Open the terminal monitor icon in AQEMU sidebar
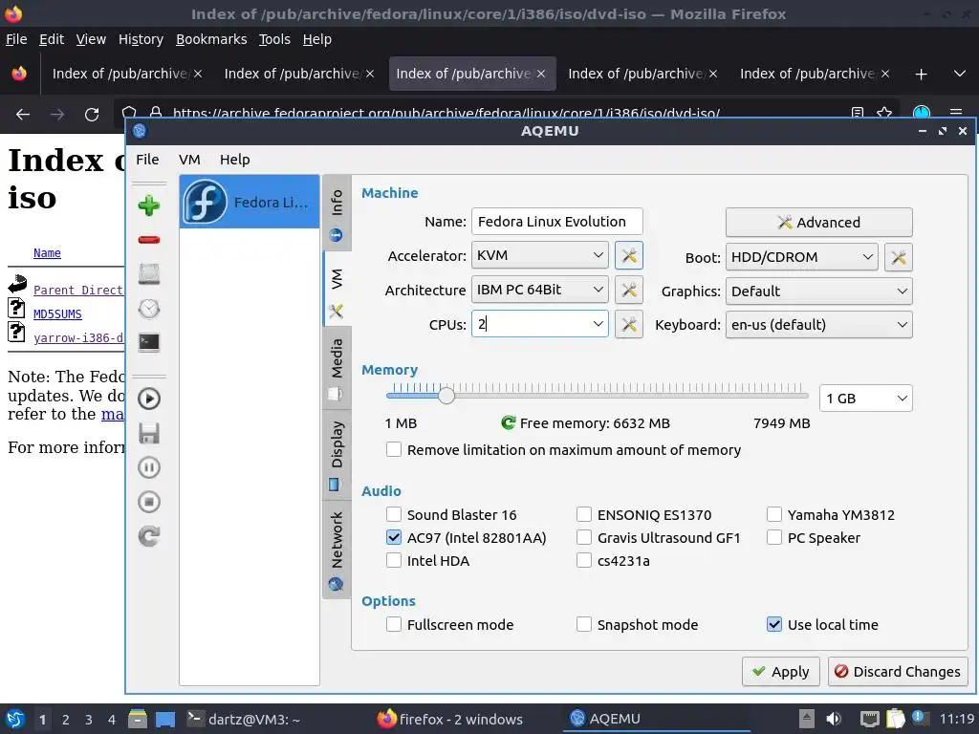 coord(148,342)
